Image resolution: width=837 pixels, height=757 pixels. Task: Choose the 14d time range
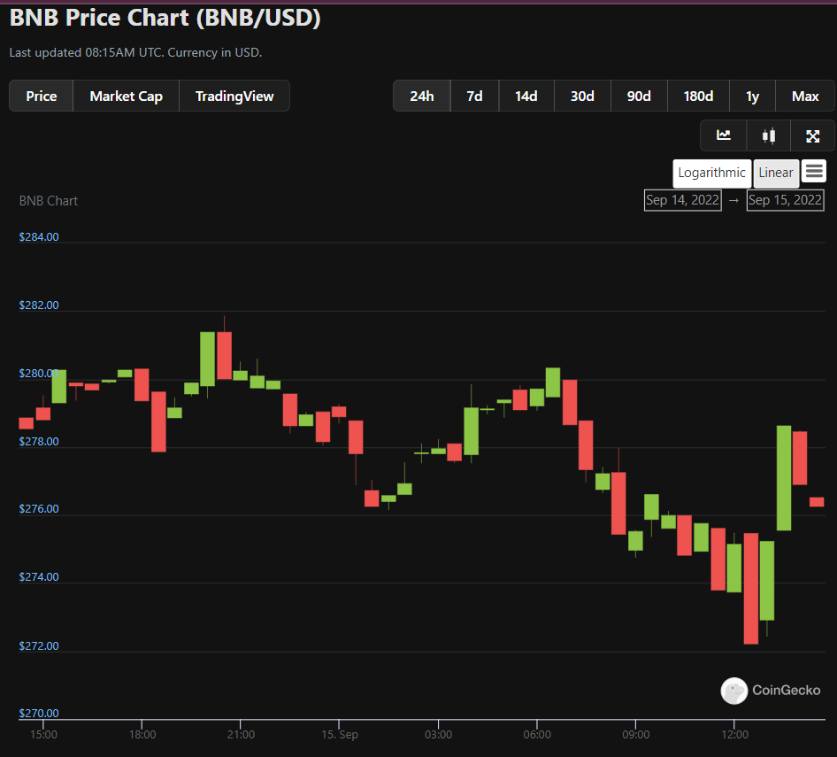click(526, 97)
